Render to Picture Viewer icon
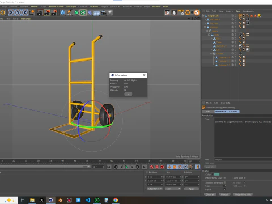 pos(47,12)
